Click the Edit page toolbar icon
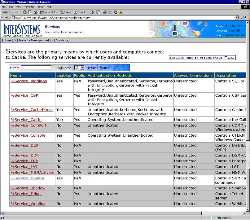Viewport: 250px width, 220px height. (x=110, y=12)
